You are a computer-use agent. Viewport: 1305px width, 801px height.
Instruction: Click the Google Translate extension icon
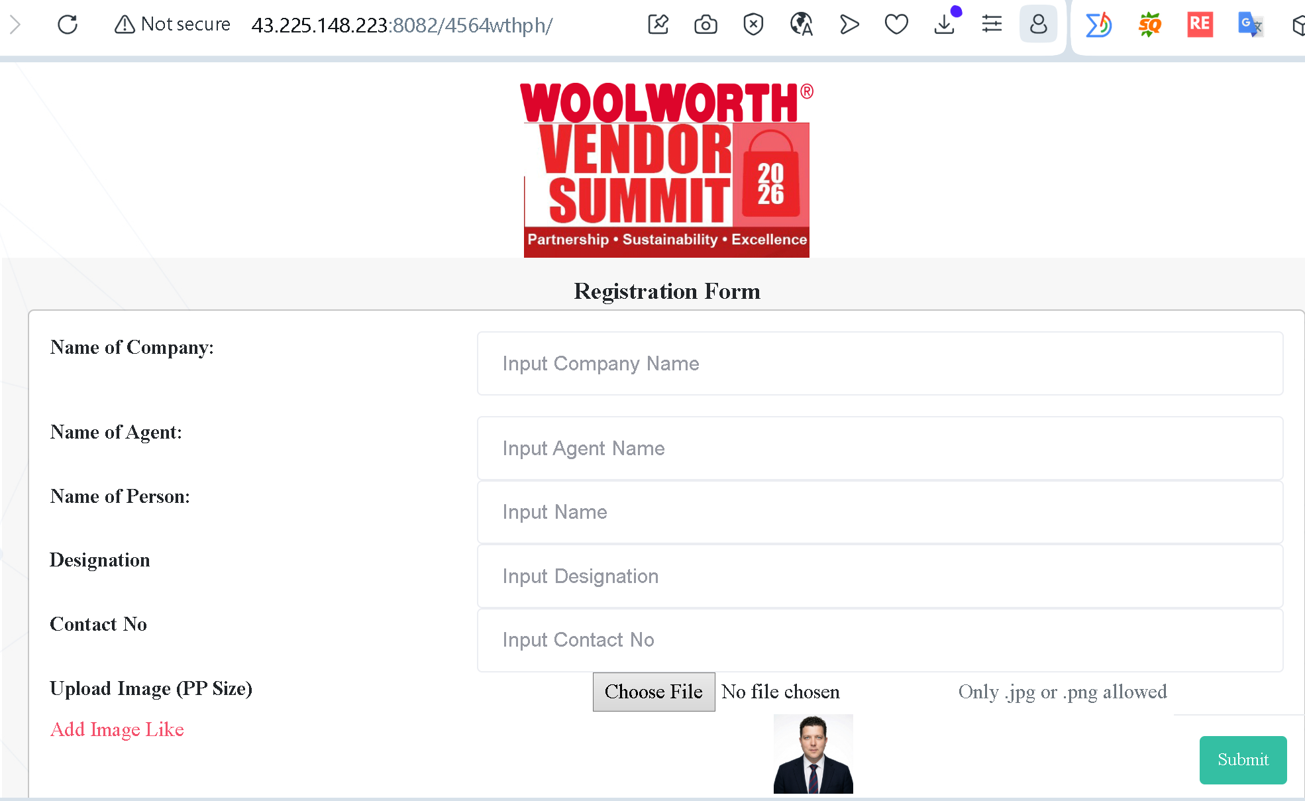(x=1250, y=25)
